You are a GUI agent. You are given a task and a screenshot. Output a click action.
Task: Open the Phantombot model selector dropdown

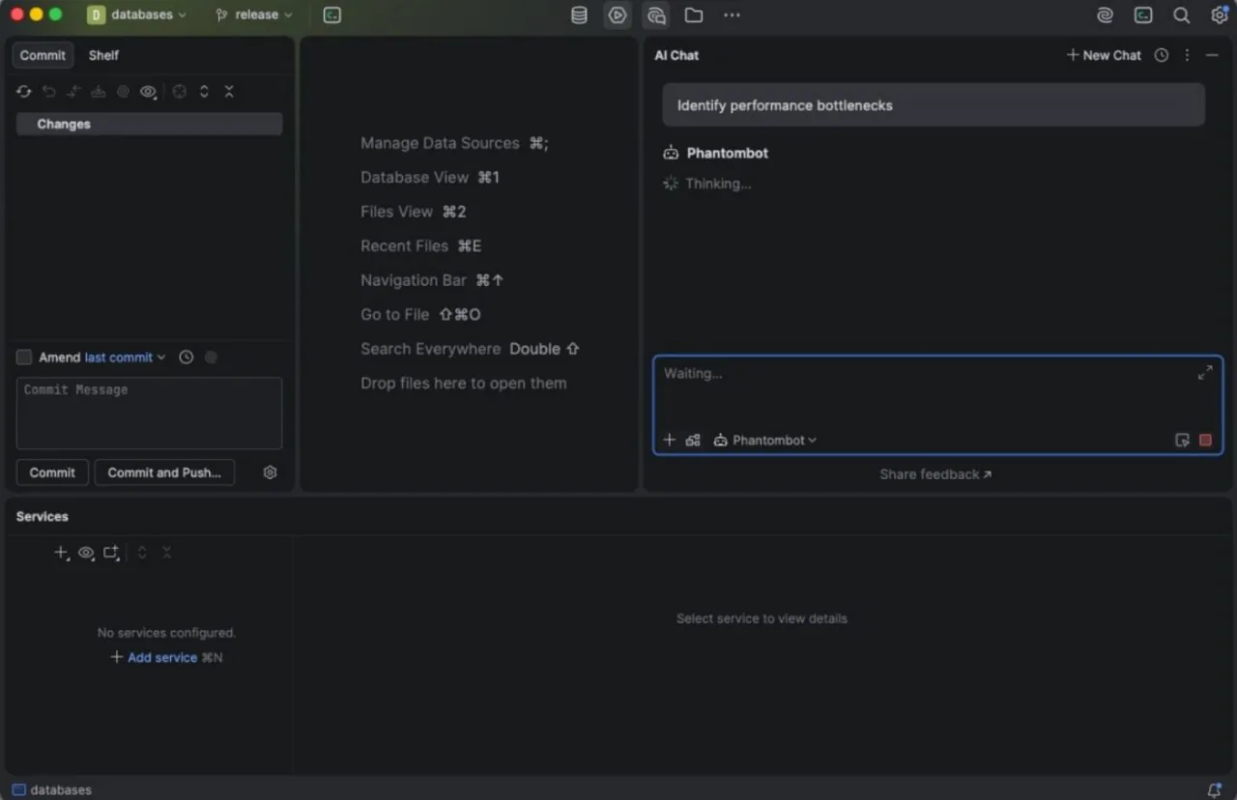click(x=765, y=440)
